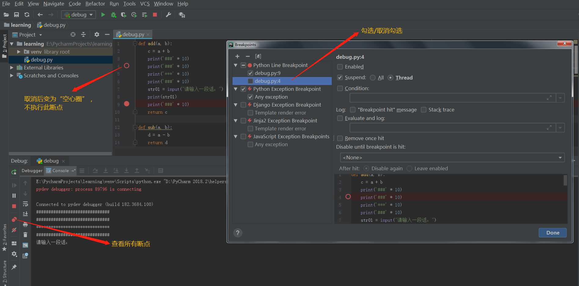Rerun debug with green rerun icon
This screenshot has height=286, width=579.
pos(14,172)
